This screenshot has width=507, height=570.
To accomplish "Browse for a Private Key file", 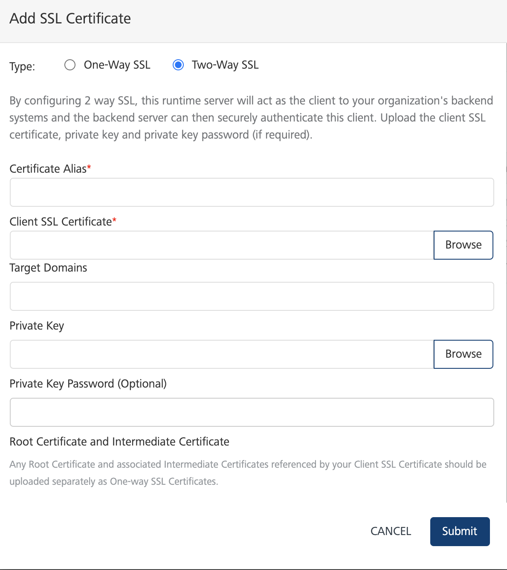I will pos(463,354).
